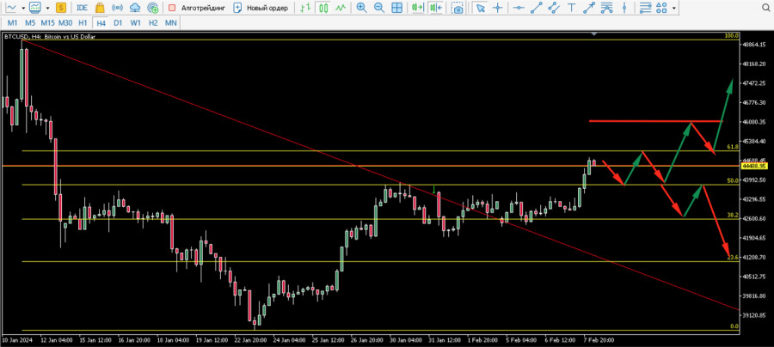This screenshot has height=347, width=774.
Task: Toggle the Алготрейдинг button
Action: click(x=195, y=8)
